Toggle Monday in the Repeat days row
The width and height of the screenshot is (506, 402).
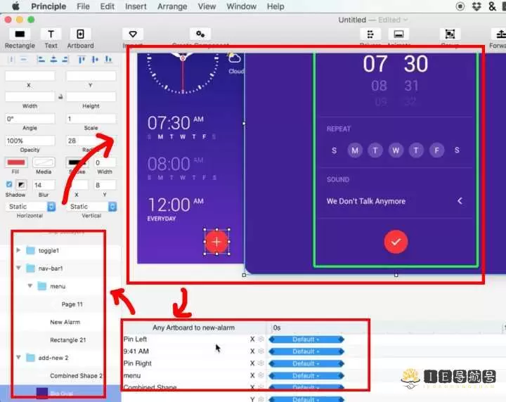click(355, 150)
